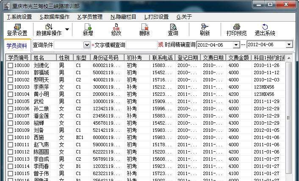Select the name cell 刘德化
This screenshot has width=299, height=181.
[x=42, y=65]
